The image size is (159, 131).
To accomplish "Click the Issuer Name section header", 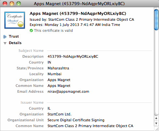I will coord(32,102).
